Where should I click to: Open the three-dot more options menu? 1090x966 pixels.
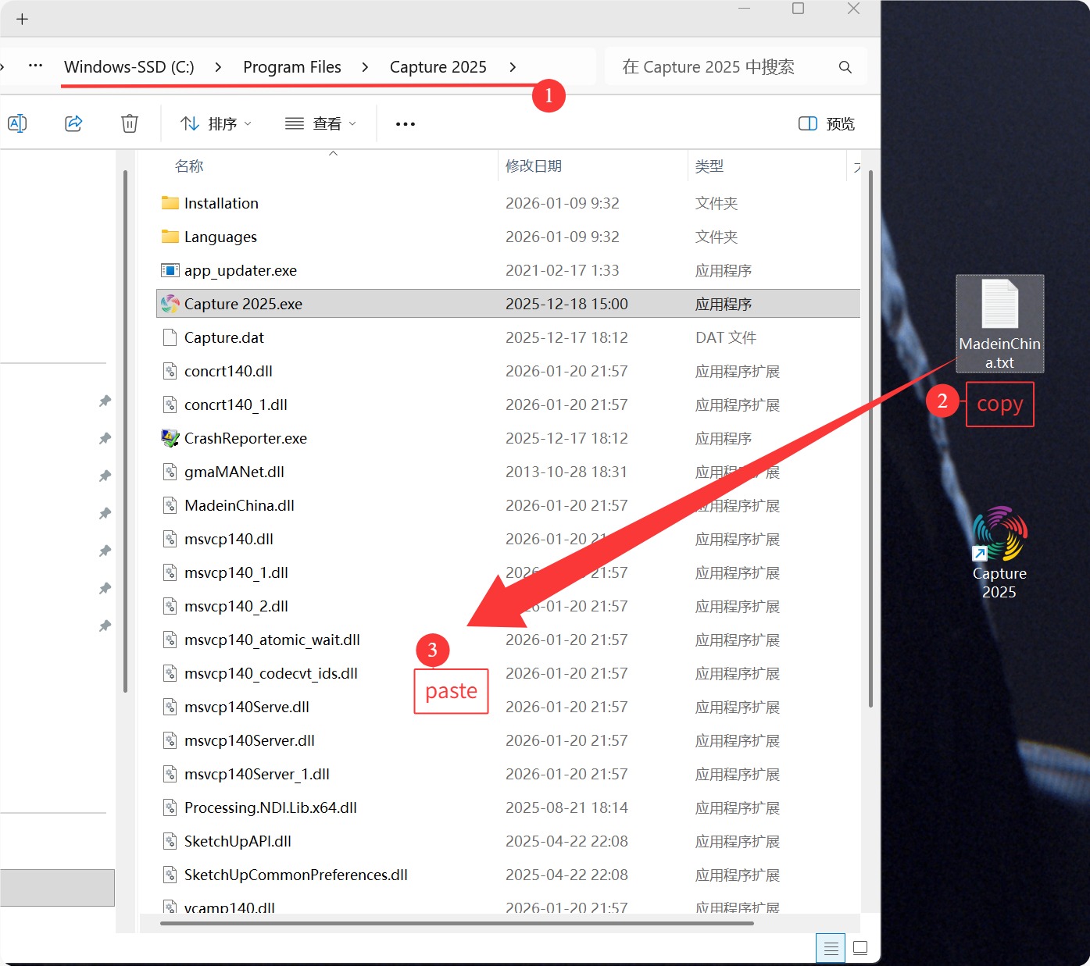click(x=405, y=124)
